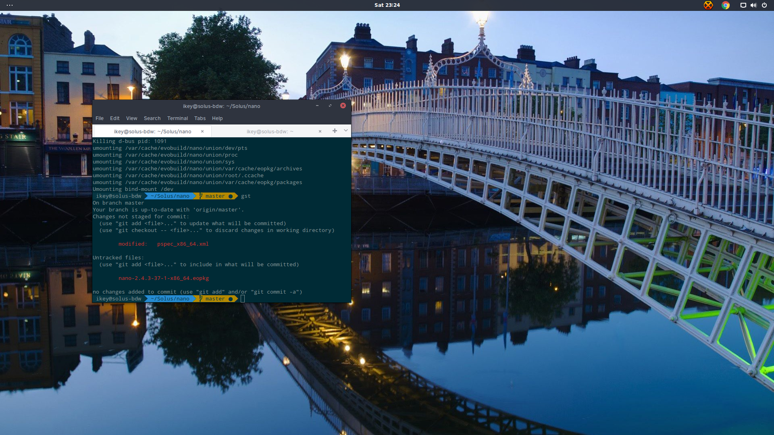Click the umounting union/sys line
Image resolution: width=774 pixels, height=435 pixels.
tap(164, 162)
